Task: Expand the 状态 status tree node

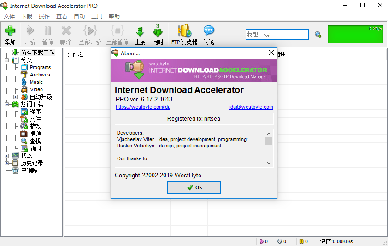Action: 6,156
